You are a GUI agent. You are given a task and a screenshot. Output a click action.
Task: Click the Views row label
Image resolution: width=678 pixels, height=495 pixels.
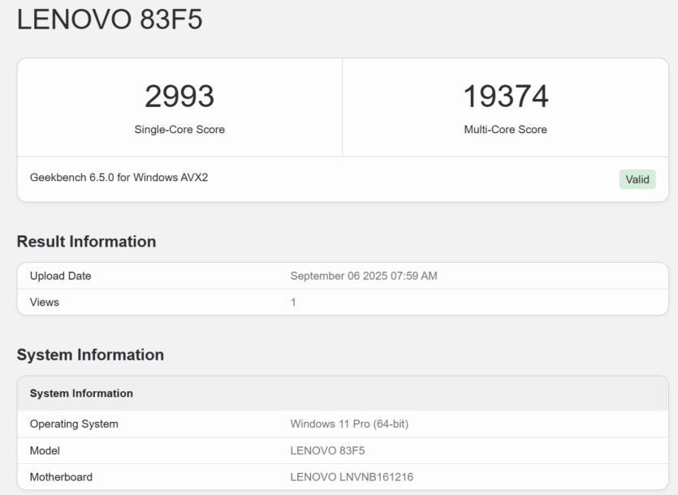click(45, 302)
